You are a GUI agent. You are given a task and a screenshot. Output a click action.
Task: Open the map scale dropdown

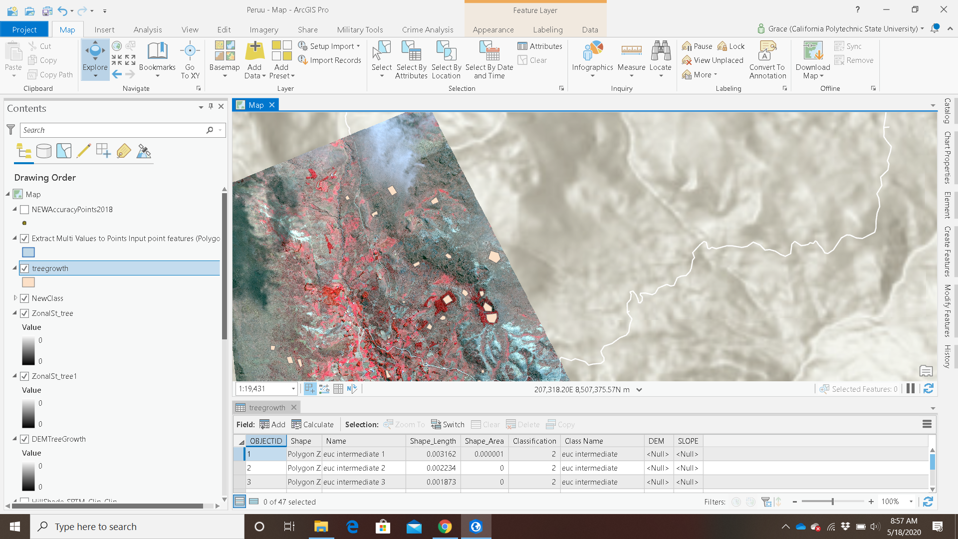(x=293, y=389)
